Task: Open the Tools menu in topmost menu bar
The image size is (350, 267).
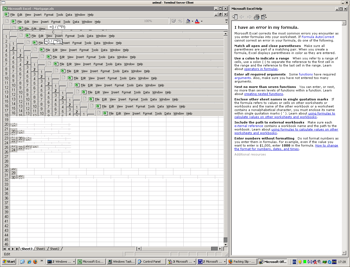Action: point(60,15)
